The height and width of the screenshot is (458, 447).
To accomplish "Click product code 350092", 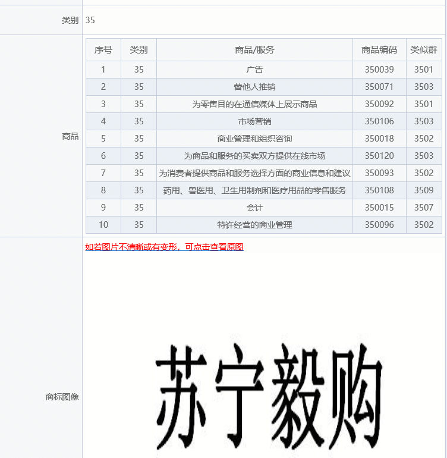I will point(379,104).
